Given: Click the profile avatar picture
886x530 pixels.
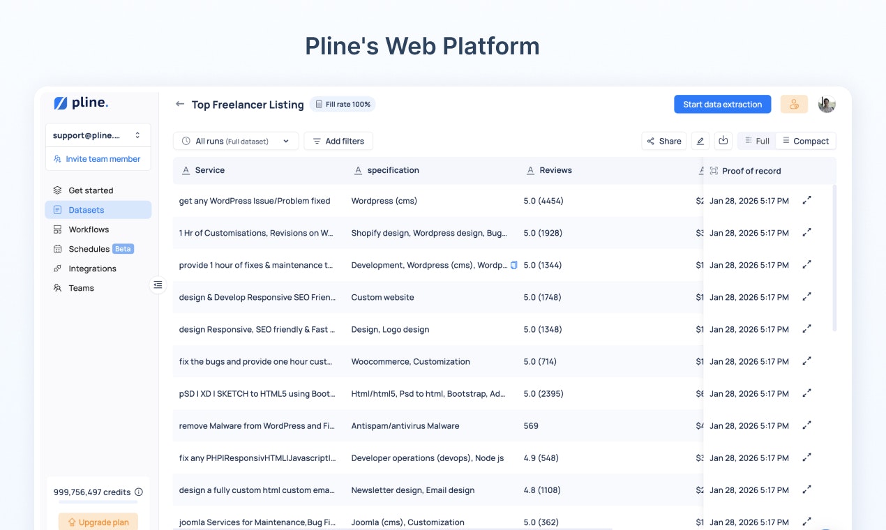Looking at the screenshot, I should click(x=826, y=104).
